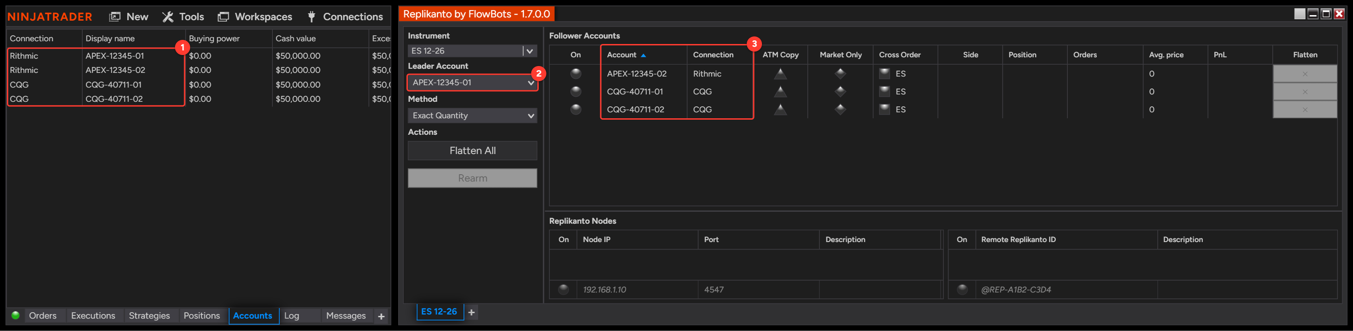Toggle Market Only diamond for APEX-12345-02
Image resolution: width=1353 pixels, height=331 pixels.
[x=840, y=73]
